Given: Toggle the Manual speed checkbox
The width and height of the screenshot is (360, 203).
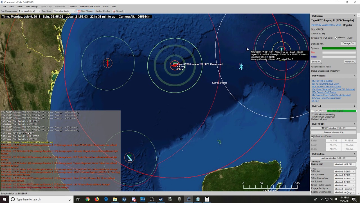Looking at the screenshot, I should tap(336, 38).
